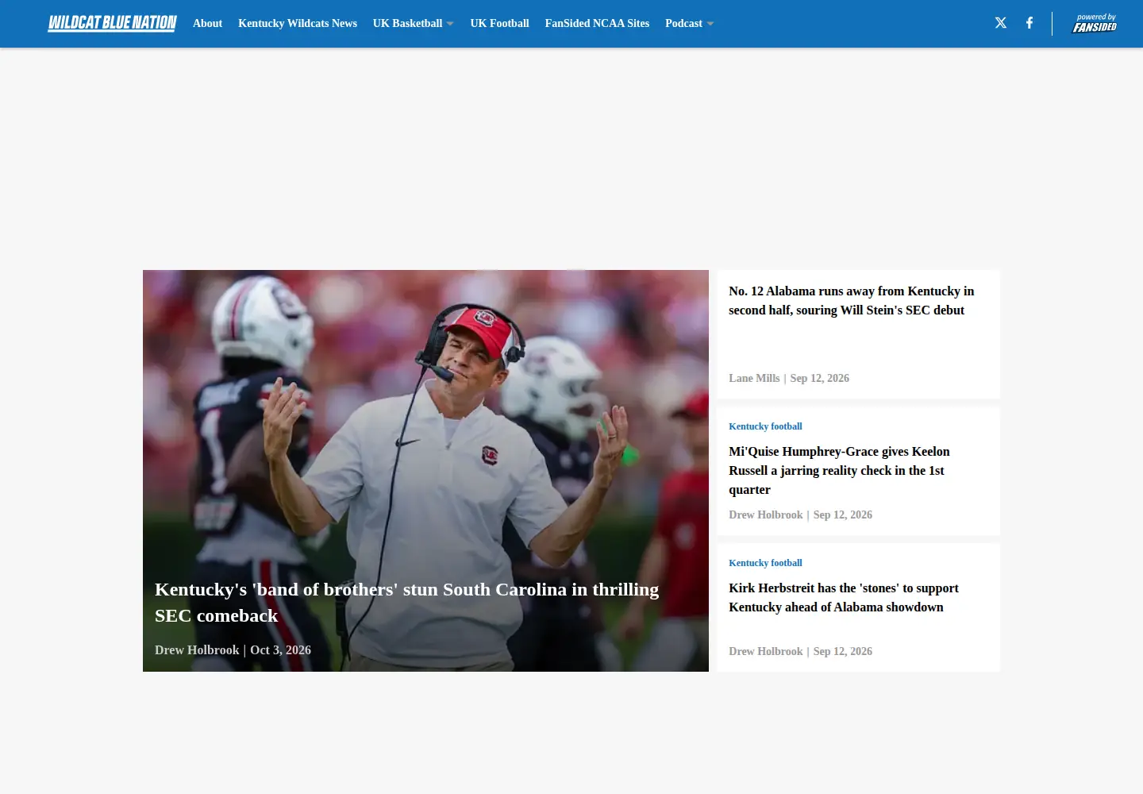Select 'Sep 12, 2026' date on Humphrey-Grace story

point(842,515)
